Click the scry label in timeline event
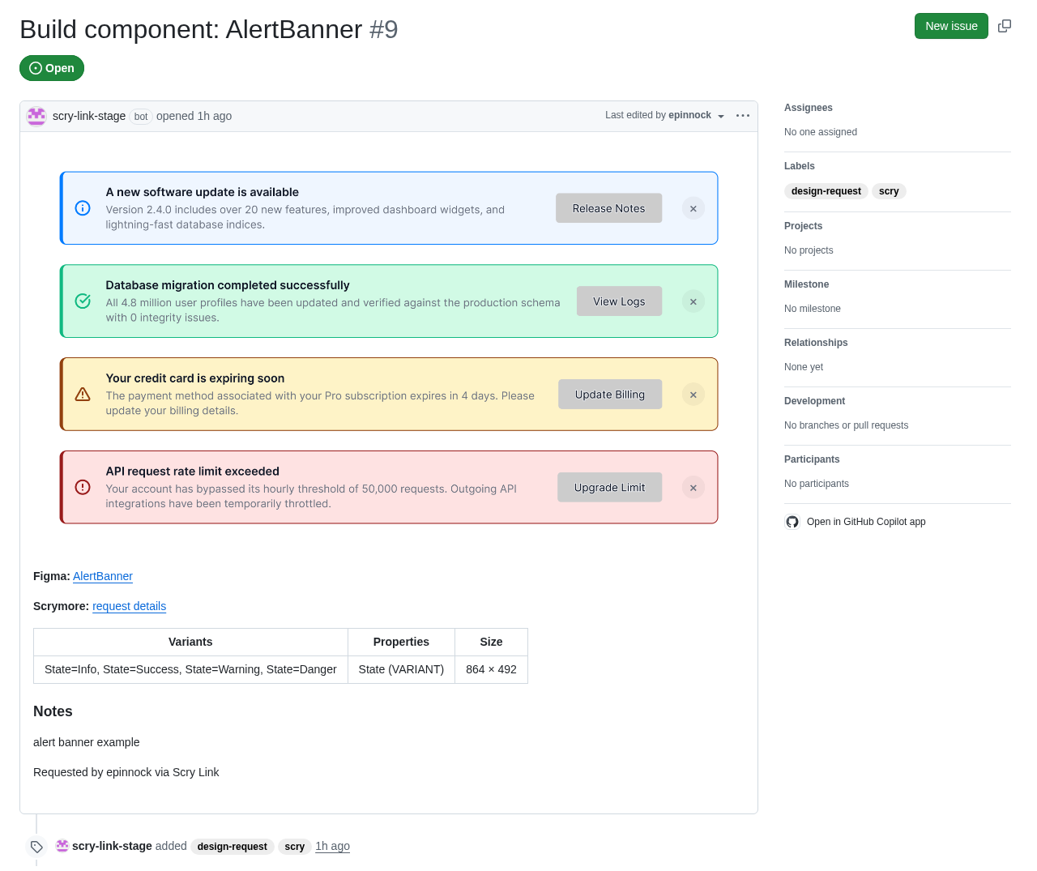 295,847
